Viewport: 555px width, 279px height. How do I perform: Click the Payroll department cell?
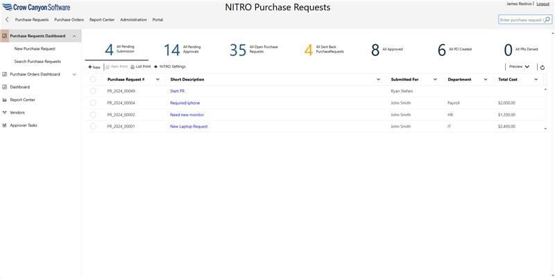tap(454, 103)
